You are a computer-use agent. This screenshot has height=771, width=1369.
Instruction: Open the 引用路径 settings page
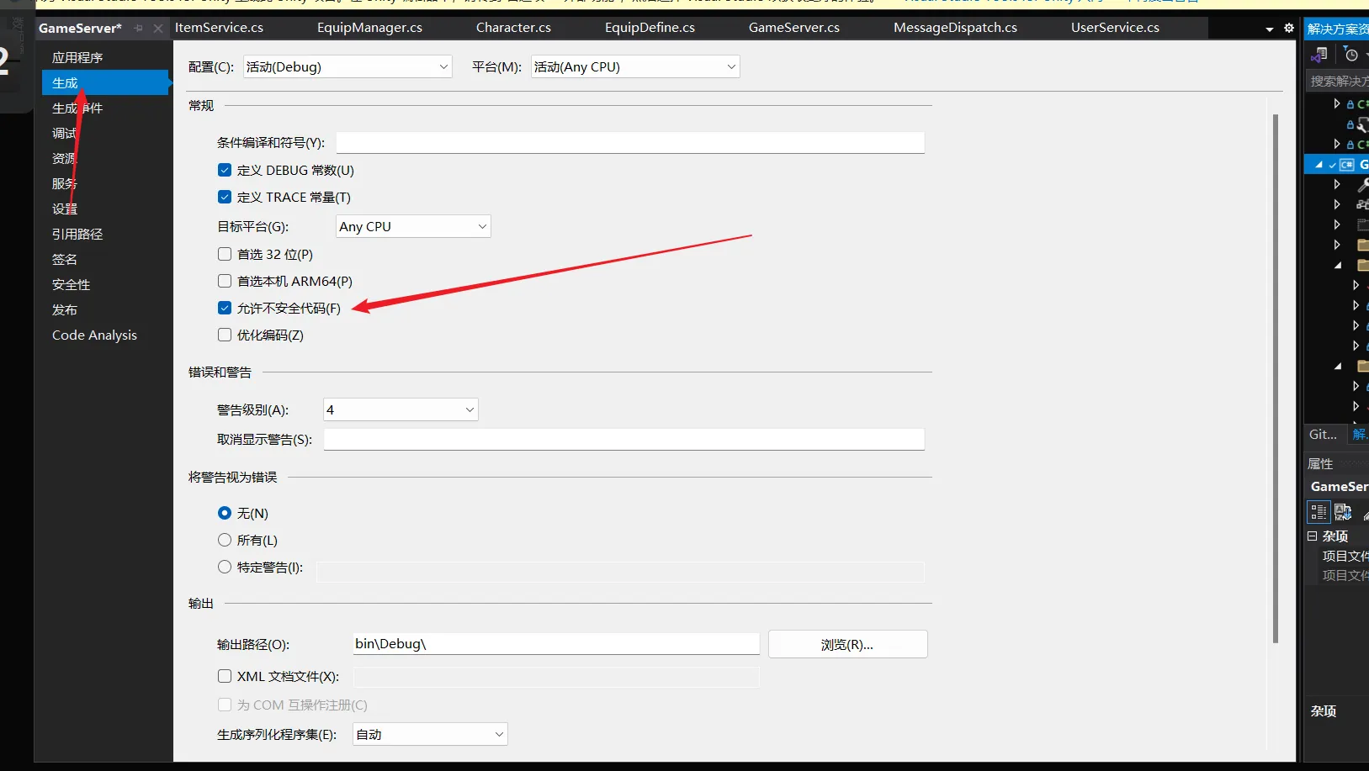click(105, 234)
